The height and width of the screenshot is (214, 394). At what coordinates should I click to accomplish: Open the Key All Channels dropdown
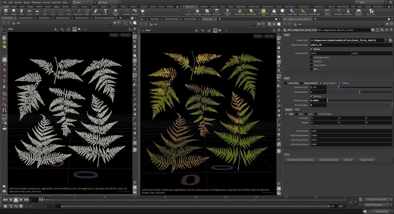pos(378,205)
